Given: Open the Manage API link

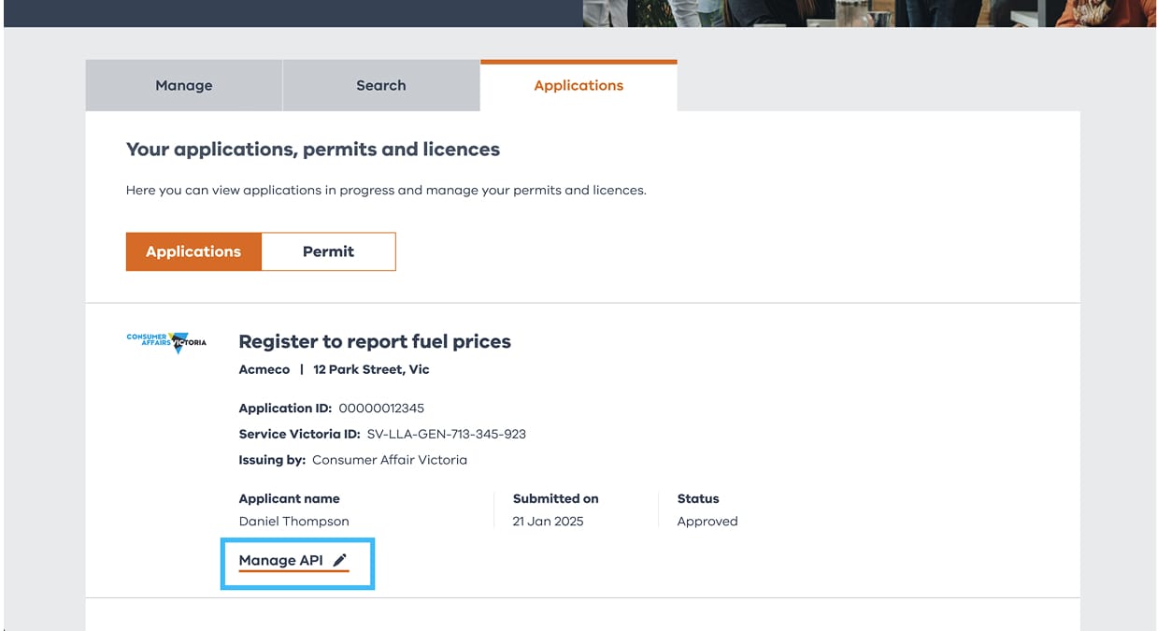Looking at the screenshot, I should pyautogui.click(x=280, y=560).
